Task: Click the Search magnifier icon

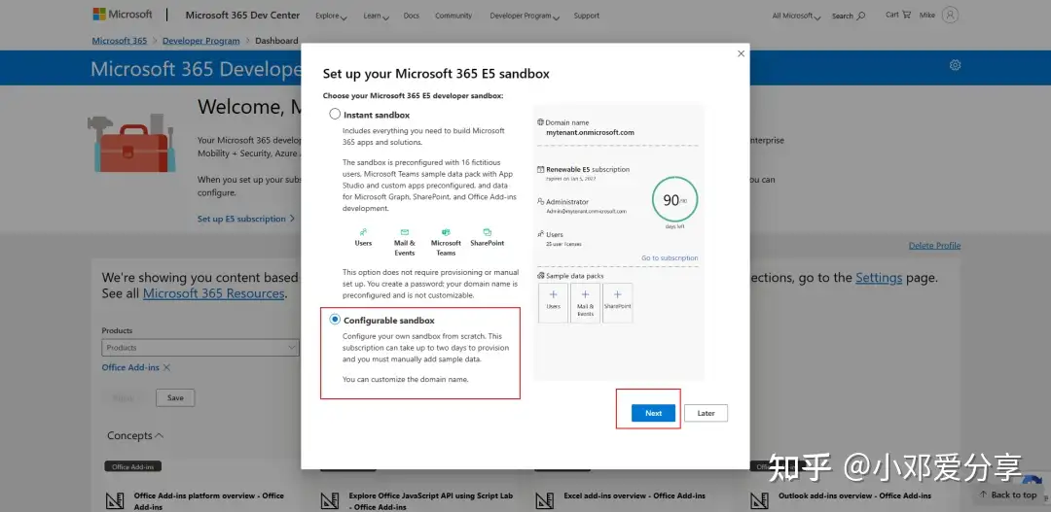Action: tap(861, 16)
